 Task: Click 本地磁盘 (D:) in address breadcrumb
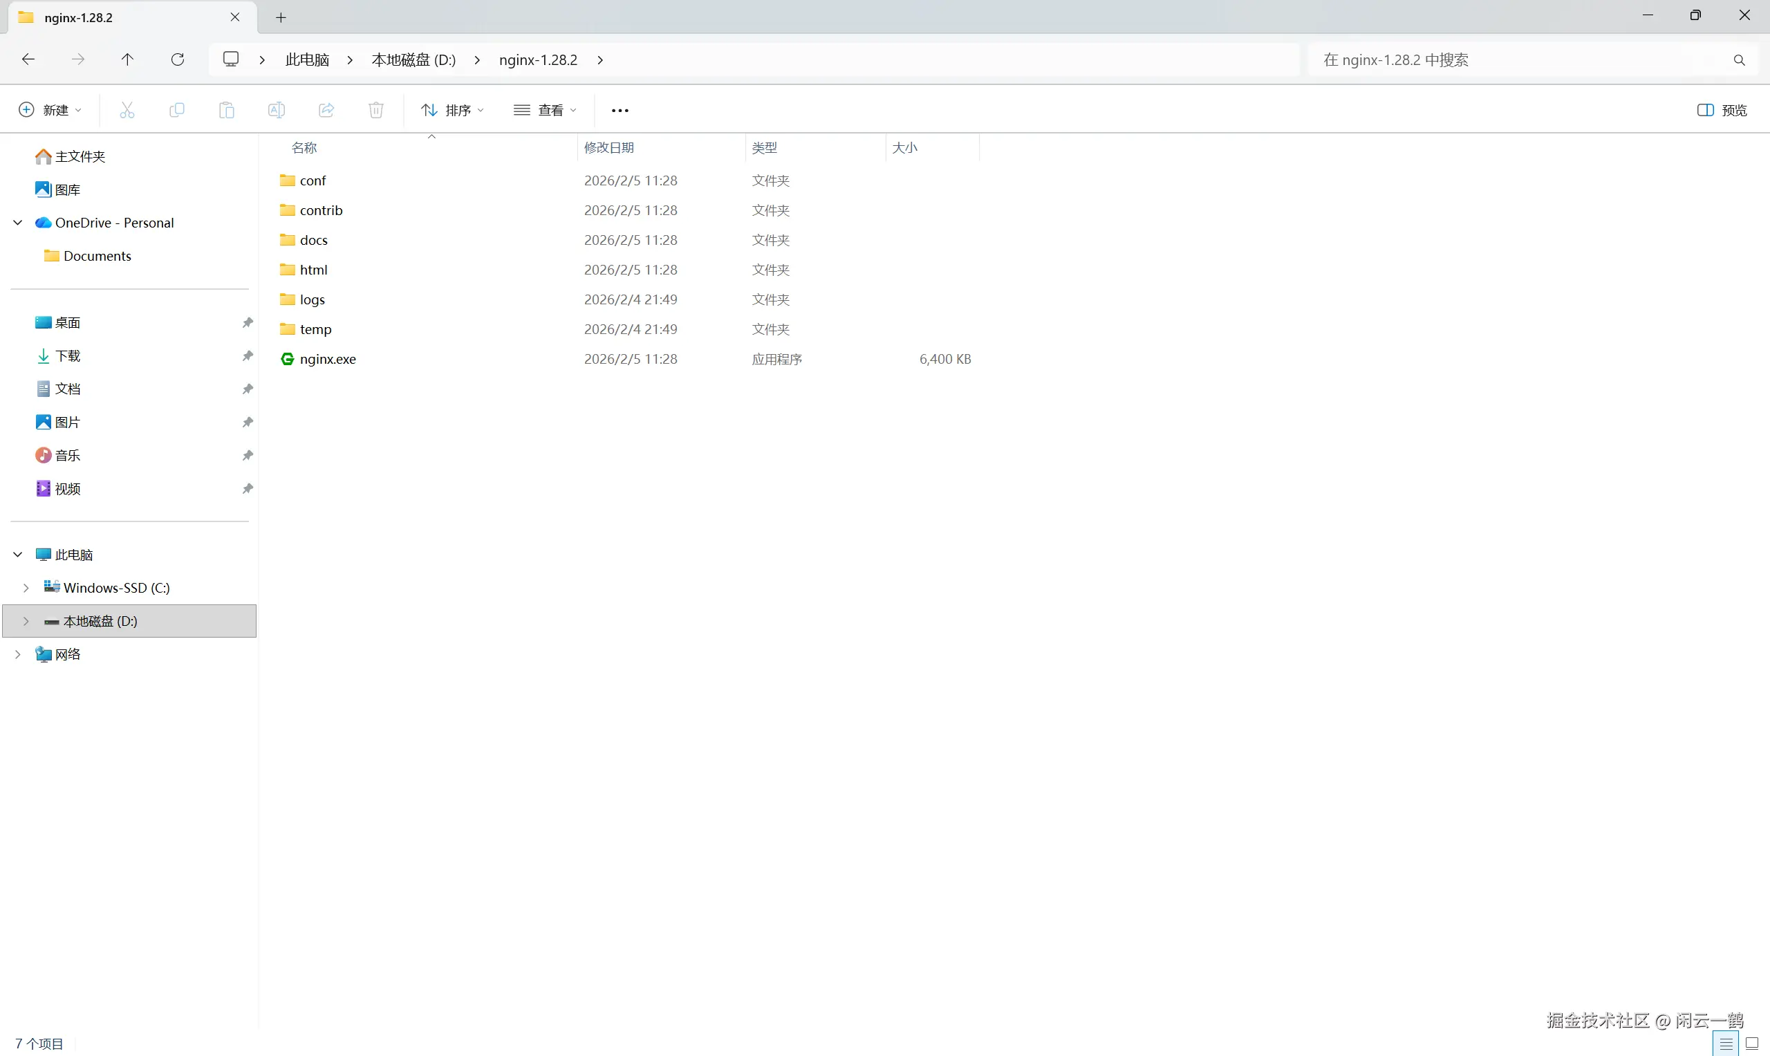tap(413, 59)
